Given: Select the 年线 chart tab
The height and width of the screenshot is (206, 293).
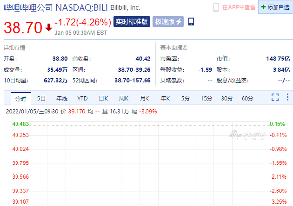Looking at the screenshot, I should (62, 98).
